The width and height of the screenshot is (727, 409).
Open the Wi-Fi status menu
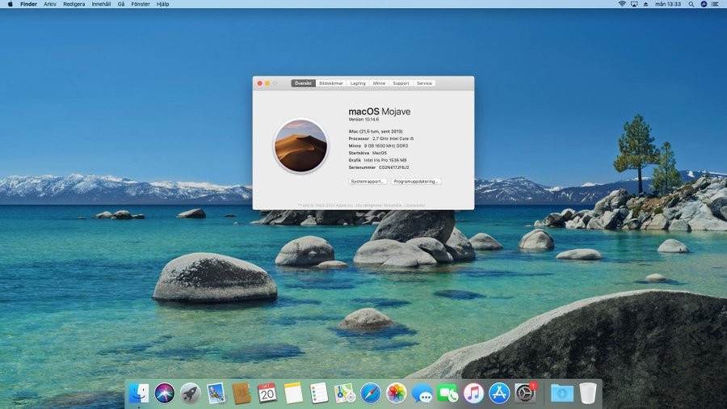pyautogui.click(x=622, y=4)
